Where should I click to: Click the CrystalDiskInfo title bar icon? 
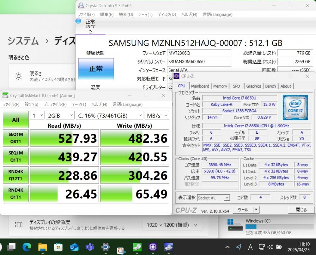point(81,5)
